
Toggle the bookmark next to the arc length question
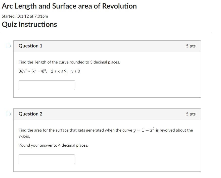click(8, 45)
